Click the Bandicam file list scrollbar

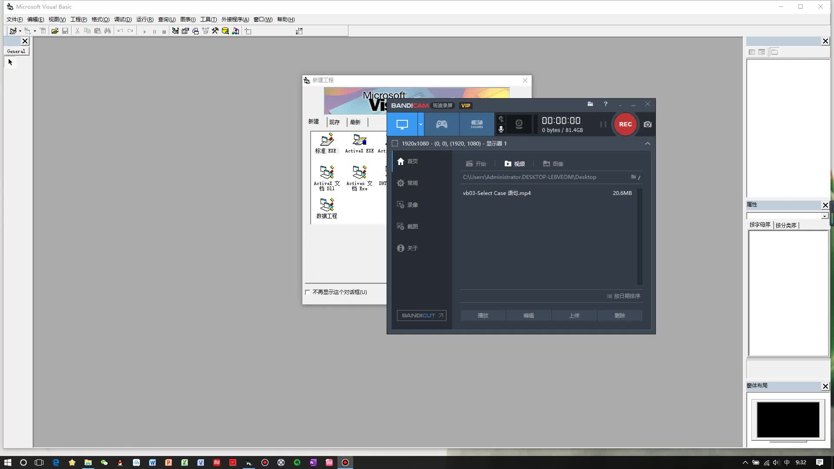coord(639,236)
